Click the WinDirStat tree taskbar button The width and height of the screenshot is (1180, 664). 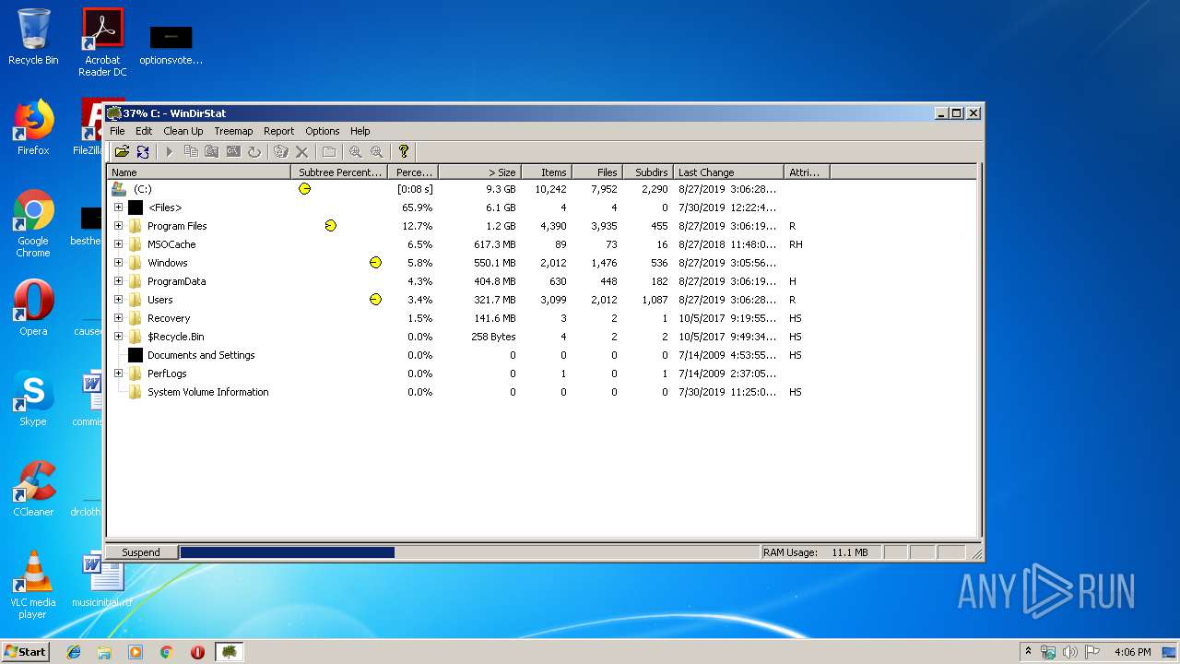[x=230, y=652]
